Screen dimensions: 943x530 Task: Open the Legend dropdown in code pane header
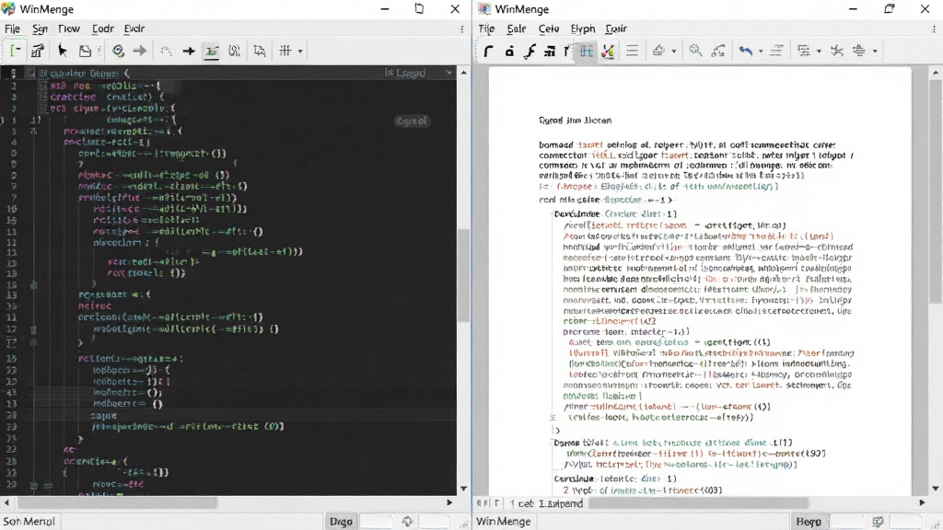(418, 73)
